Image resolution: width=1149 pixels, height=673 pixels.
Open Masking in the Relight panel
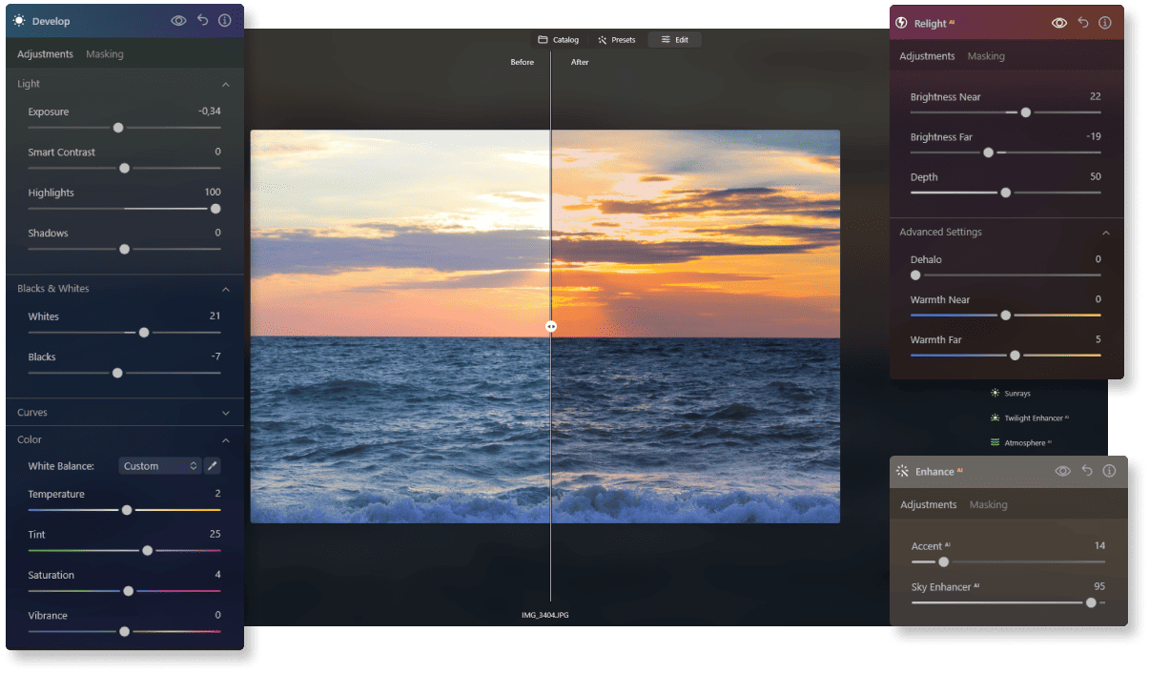click(x=986, y=55)
